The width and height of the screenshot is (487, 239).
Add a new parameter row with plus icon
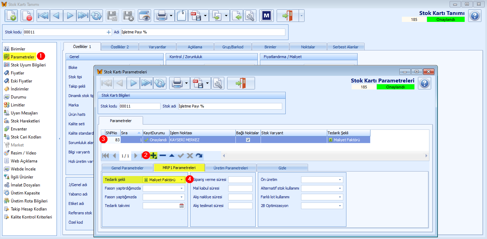pyautogui.click(x=153, y=156)
